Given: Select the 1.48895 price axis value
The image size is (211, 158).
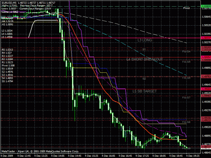Looking at the screenshot, I should [x=206, y=136].
